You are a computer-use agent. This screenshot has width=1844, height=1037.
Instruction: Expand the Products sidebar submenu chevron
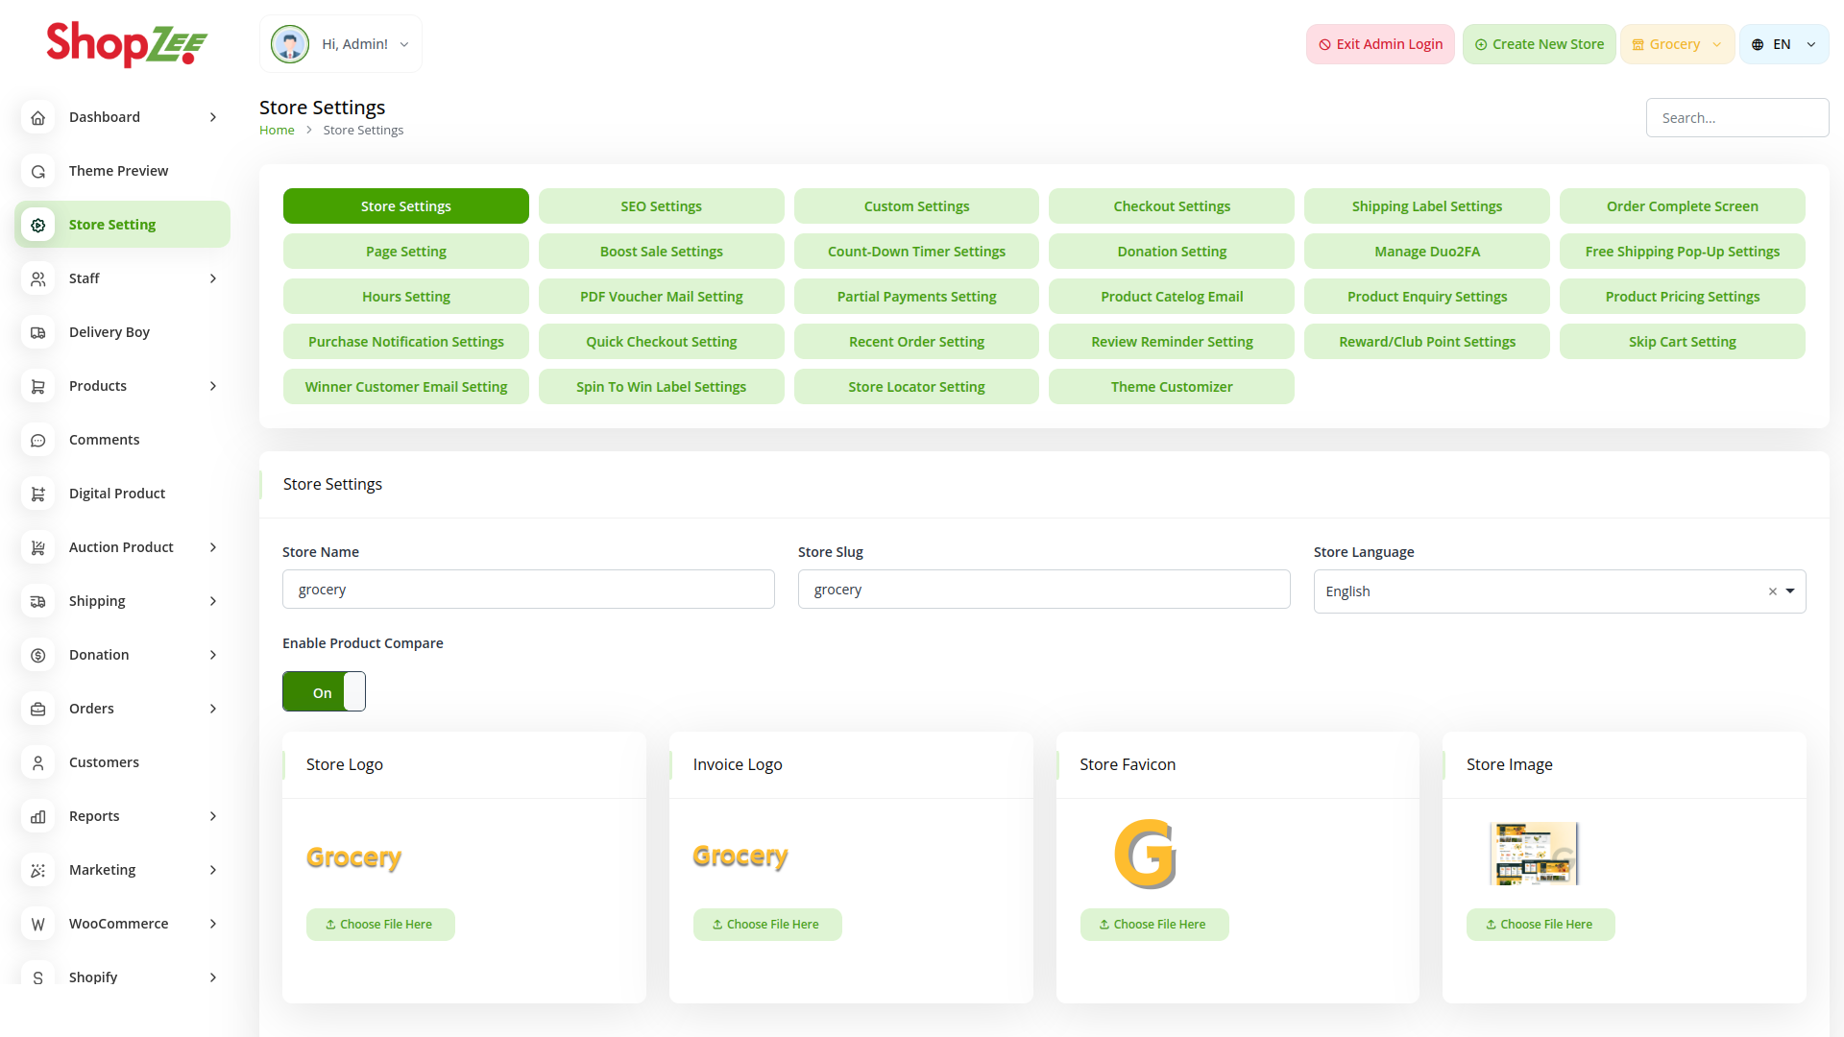[213, 386]
